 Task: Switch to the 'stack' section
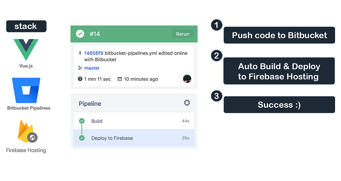(x=26, y=26)
